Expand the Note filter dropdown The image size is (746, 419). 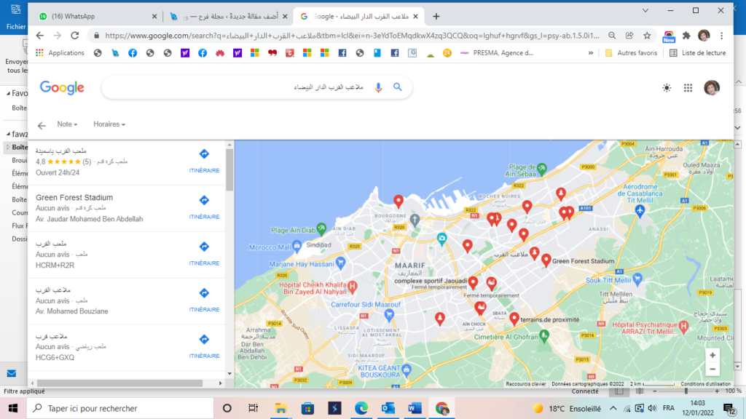pyautogui.click(x=67, y=124)
